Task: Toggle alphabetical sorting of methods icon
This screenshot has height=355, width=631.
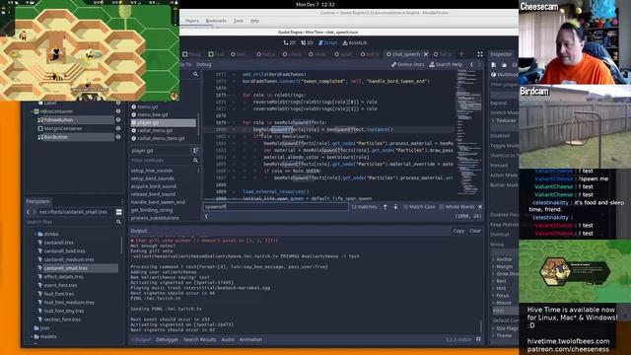Action: pyautogui.click(x=195, y=151)
